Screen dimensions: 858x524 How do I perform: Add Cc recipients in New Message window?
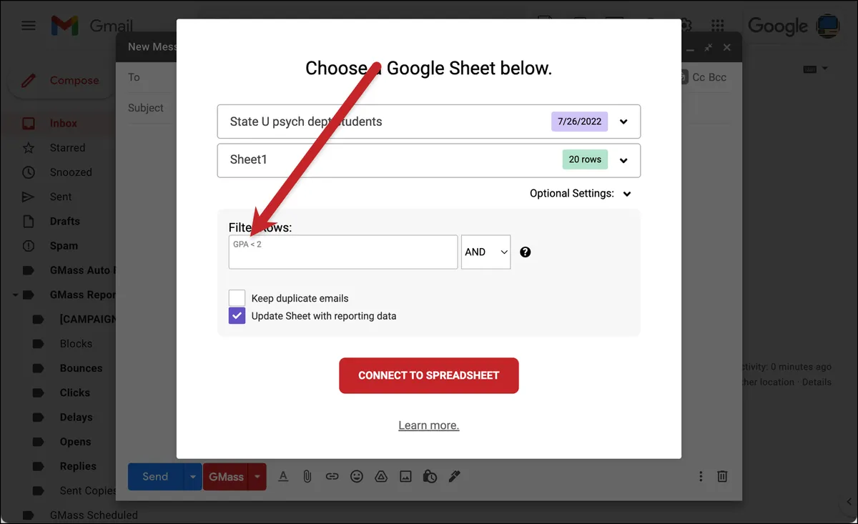[x=699, y=77]
